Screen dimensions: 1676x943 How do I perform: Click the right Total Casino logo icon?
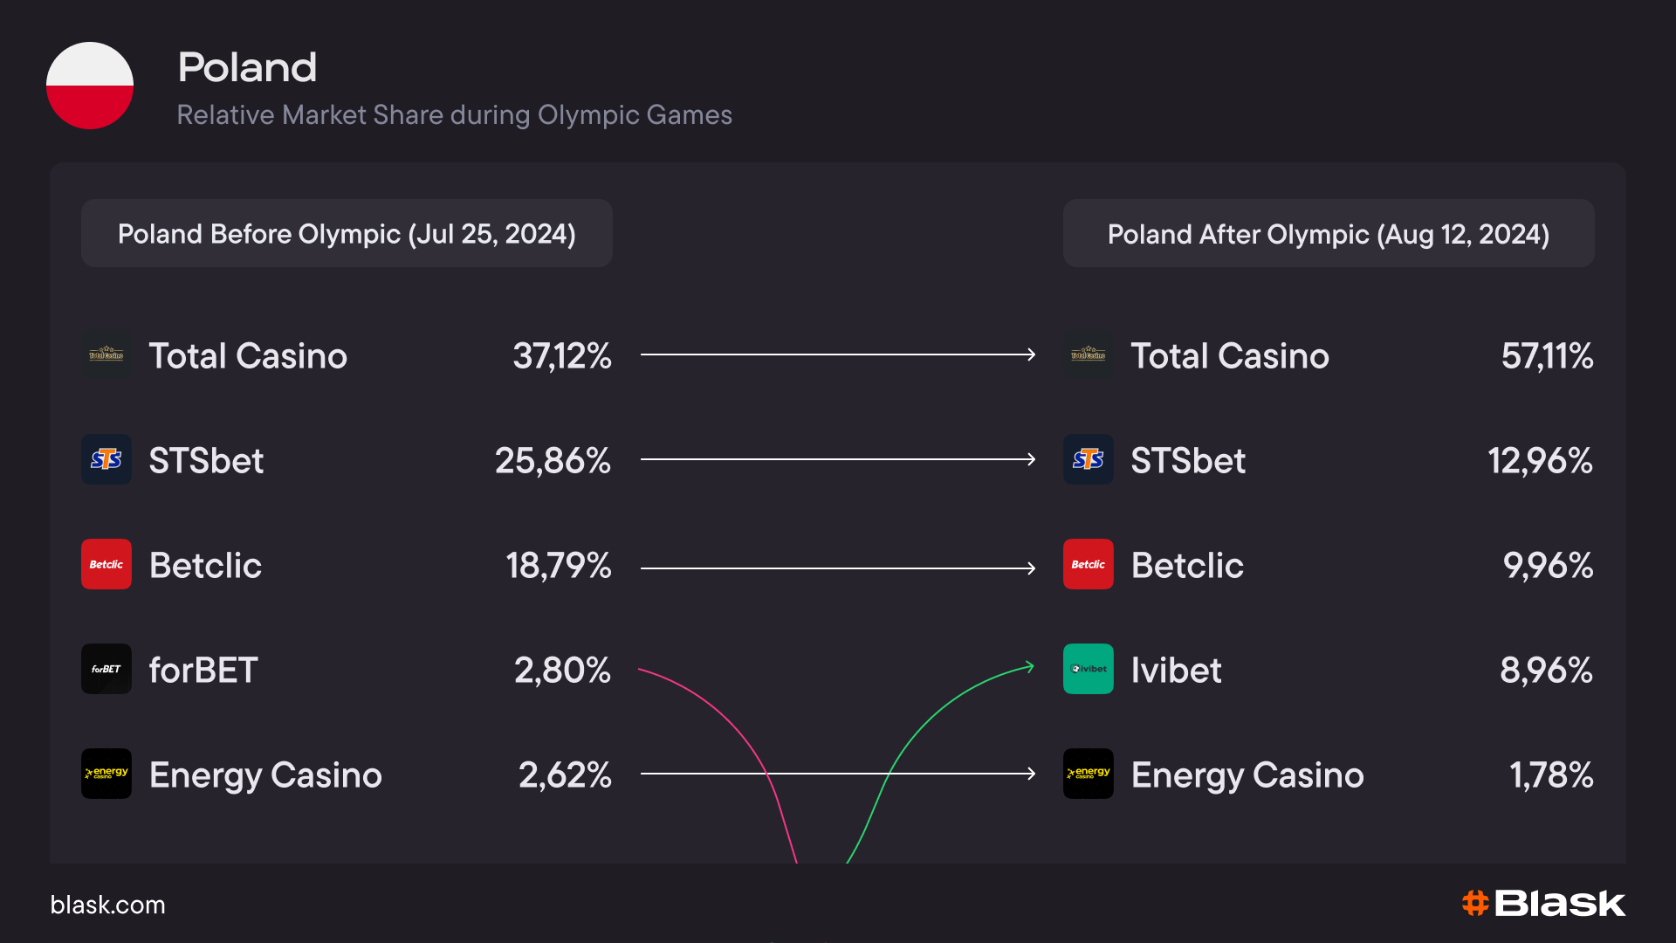coord(1089,354)
